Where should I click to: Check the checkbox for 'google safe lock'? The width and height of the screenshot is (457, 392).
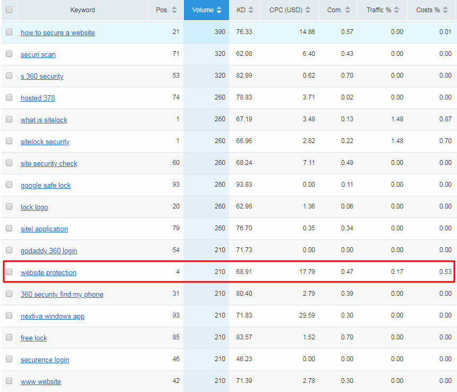tap(9, 185)
